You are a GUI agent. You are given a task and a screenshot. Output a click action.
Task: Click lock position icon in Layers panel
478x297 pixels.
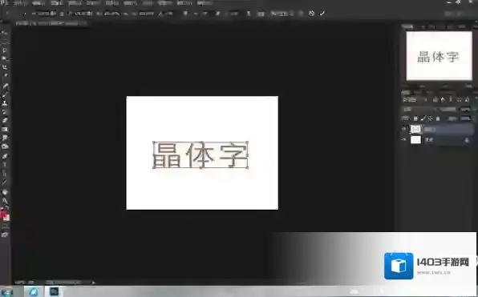tap(430, 118)
